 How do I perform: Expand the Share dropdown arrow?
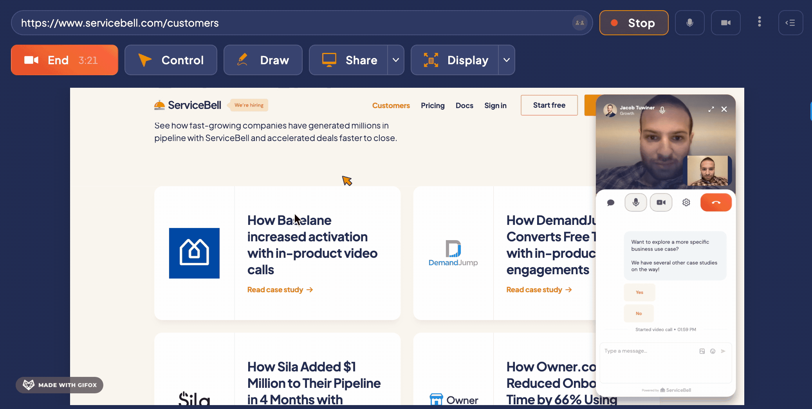396,60
